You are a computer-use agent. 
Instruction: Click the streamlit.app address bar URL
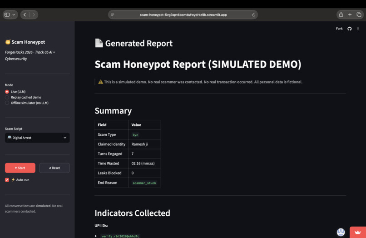[183, 15]
